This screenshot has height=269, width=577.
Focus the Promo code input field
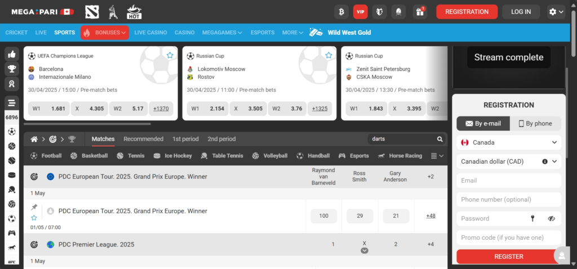[x=509, y=237]
